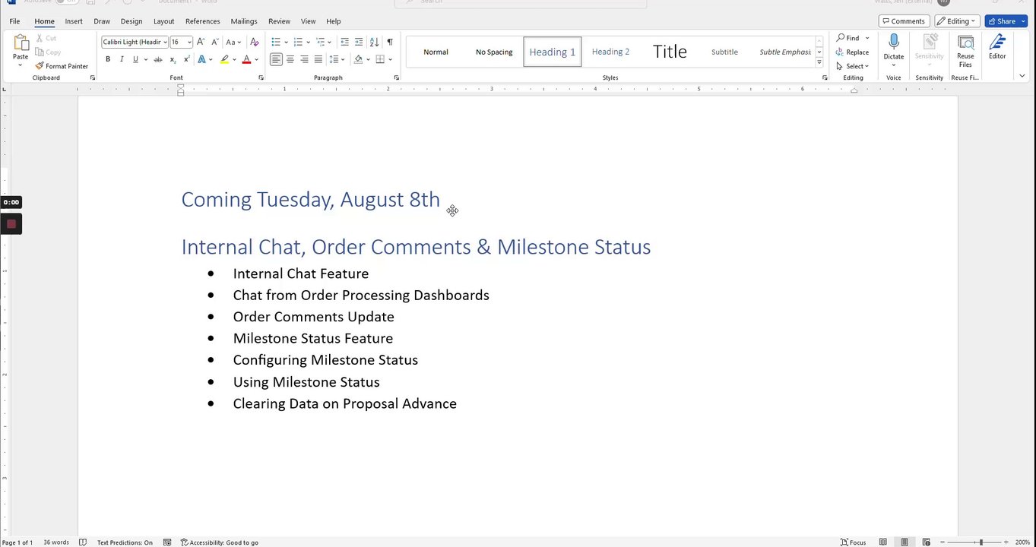Screen dimensions: 1036x547
Task: Switch to the Review tab
Action: tap(279, 21)
